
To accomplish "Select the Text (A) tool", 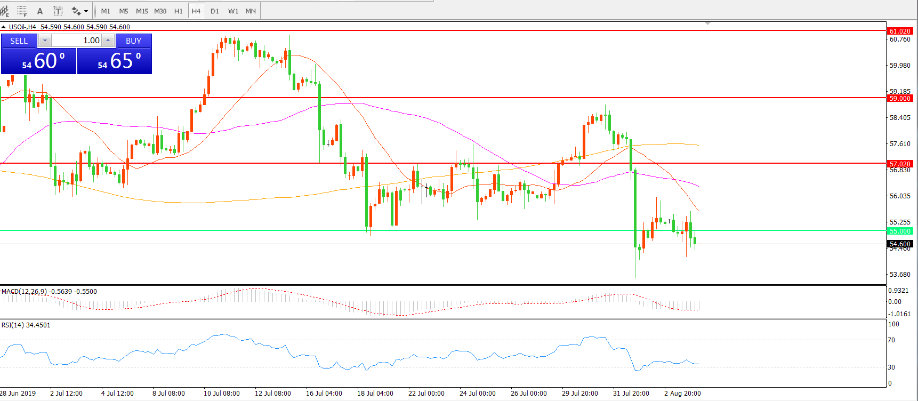I will click(x=40, y=11).
